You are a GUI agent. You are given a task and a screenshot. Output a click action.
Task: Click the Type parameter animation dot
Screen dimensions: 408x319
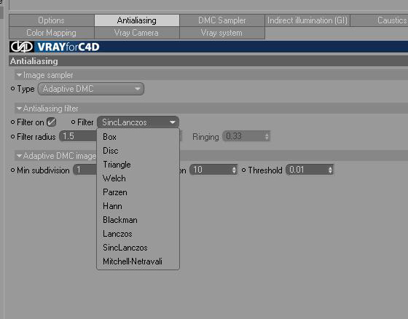tap(12, 89)
